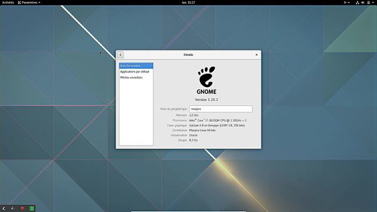
Task: Open the network status icon in top bar
Action: click(358, 2)
